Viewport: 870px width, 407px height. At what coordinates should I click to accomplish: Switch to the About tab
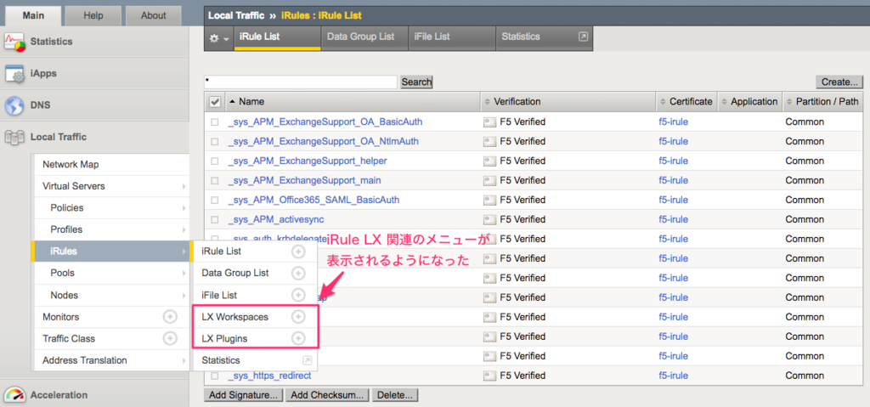click(x=153, y=15)
